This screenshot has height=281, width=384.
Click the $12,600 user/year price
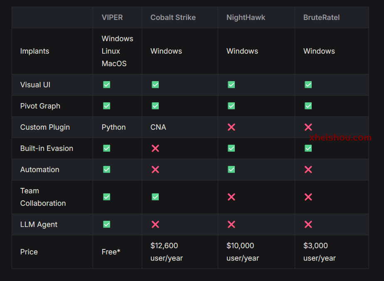pos(167,252)
